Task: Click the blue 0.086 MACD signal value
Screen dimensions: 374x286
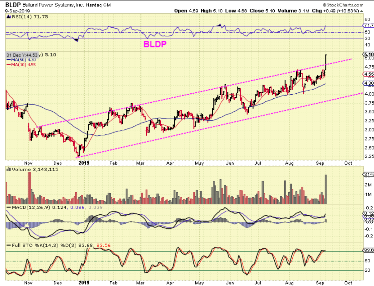Action: pos(78,207)
